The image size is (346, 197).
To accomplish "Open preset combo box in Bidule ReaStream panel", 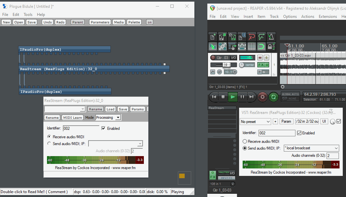I will pyautogui.click(x=65, y=109).
